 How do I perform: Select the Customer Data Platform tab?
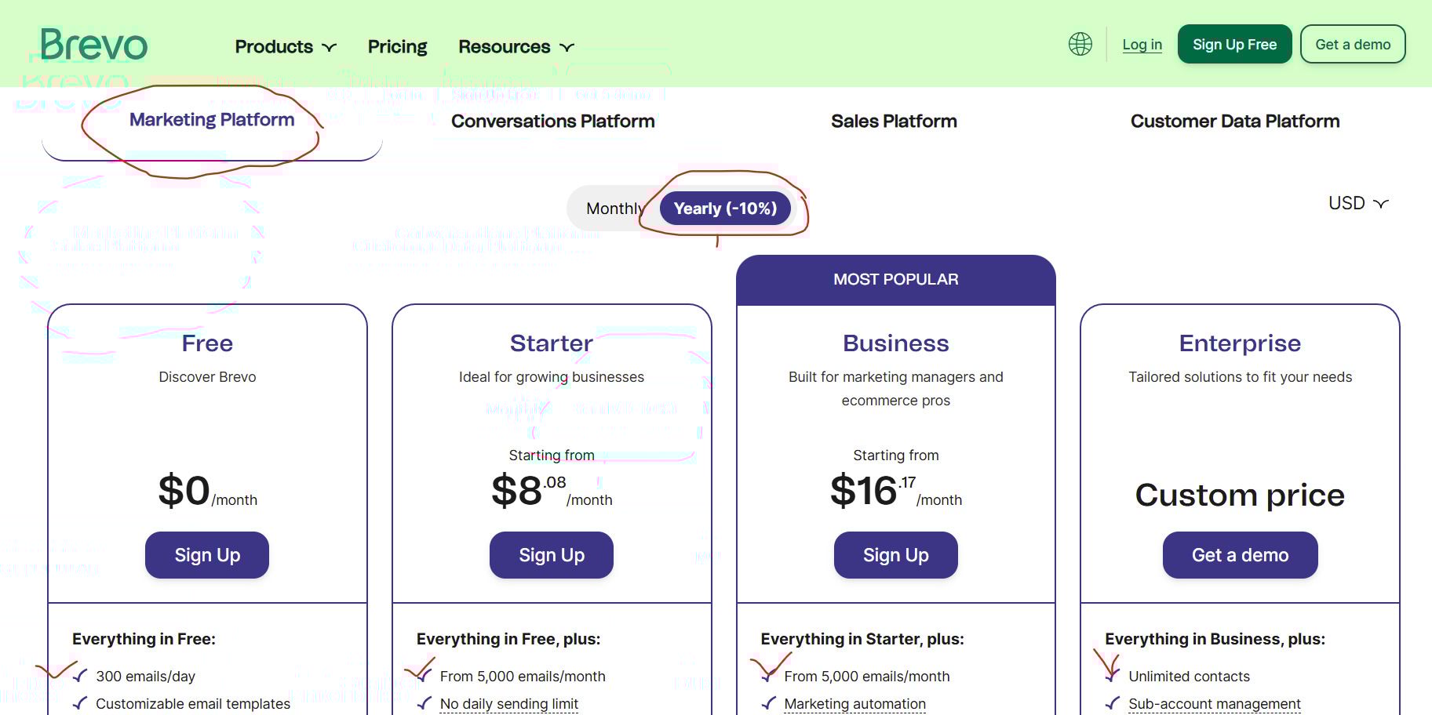[x=1234, y=122]
